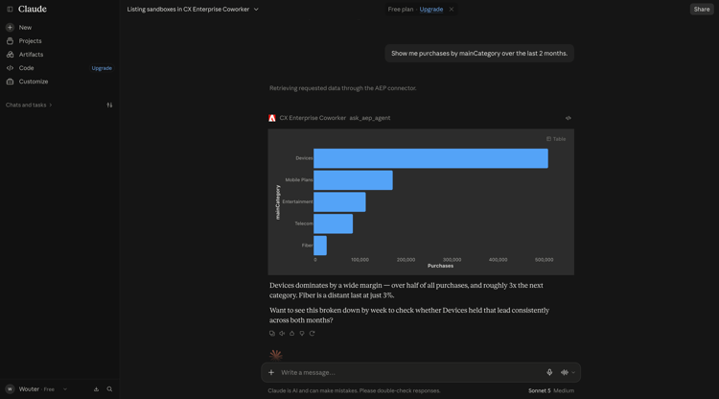Screen dimensions: 719x399
Task: Click plus attachment icon in composer
Action: (x=271, y=372)
